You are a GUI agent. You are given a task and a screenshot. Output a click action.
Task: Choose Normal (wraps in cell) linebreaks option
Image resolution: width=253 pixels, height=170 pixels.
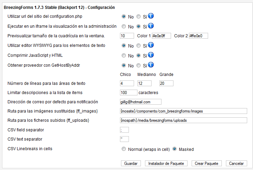(124, 149)
